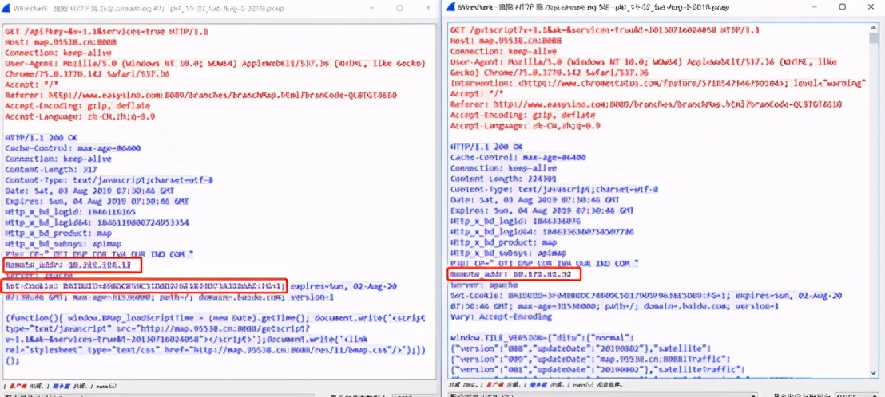Screen dimensions: 885x397
Task: Minimize the left Wireshark stream window
Action: point(371,9)
